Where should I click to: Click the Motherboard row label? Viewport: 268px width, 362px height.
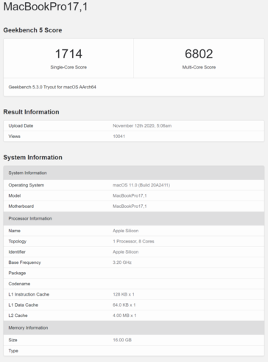pos(21,206)
